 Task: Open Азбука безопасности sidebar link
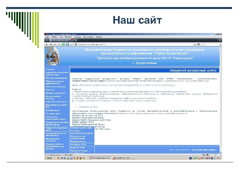click(56, 102)
